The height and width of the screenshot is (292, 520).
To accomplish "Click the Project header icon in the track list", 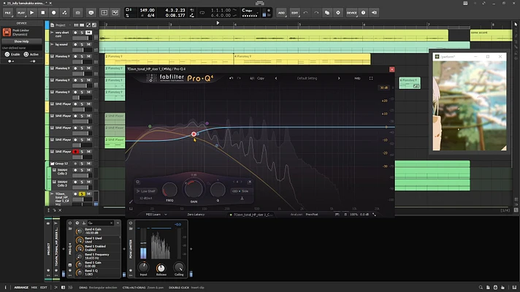I will (52, 26).
